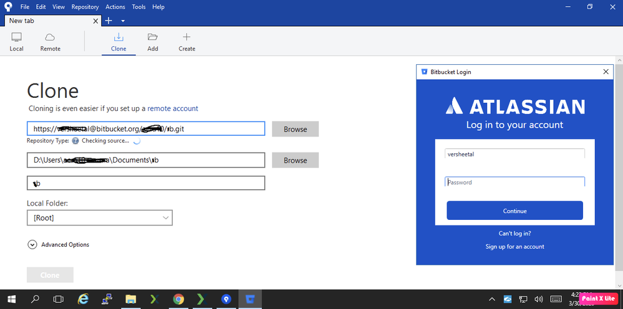Click the Continue button
623x309 pixels.
point(515,211)
